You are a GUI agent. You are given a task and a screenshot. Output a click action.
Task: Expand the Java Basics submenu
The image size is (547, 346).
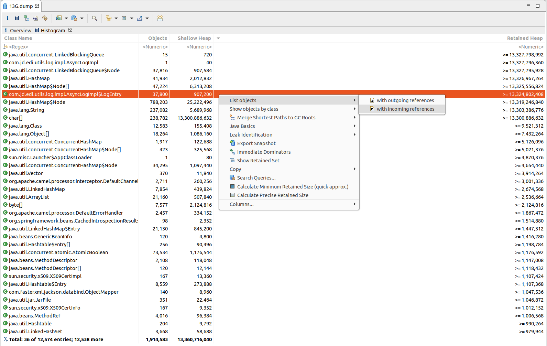(289, 126)
